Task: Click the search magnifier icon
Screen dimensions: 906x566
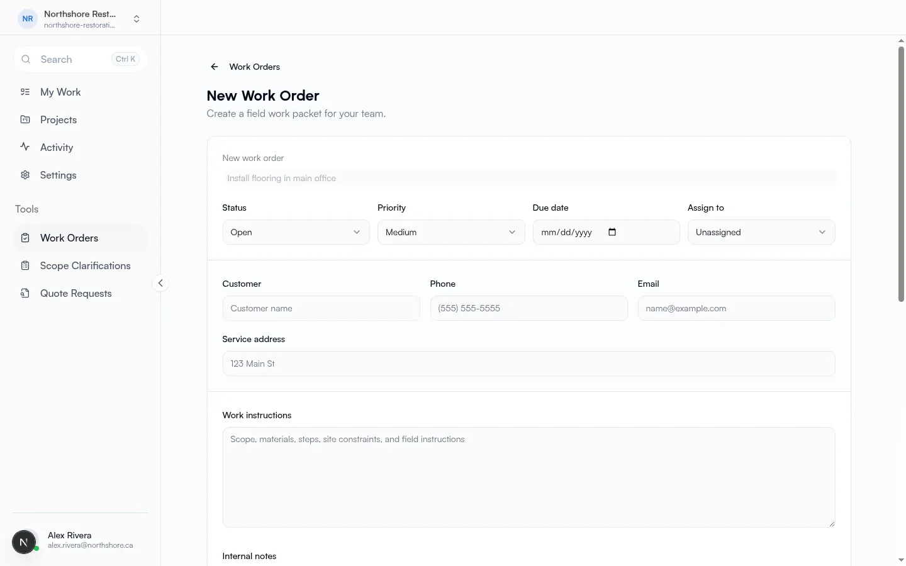Action: point(26,59)
